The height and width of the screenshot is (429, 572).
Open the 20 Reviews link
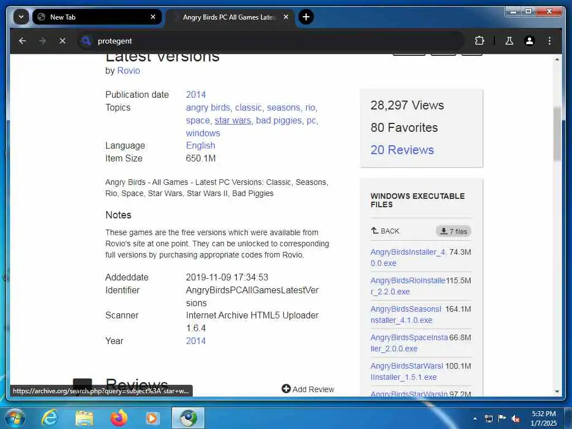[402, 150]
